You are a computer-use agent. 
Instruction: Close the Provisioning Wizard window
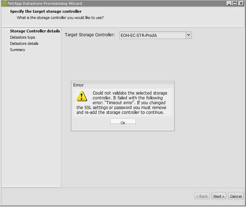coord(241,3)
